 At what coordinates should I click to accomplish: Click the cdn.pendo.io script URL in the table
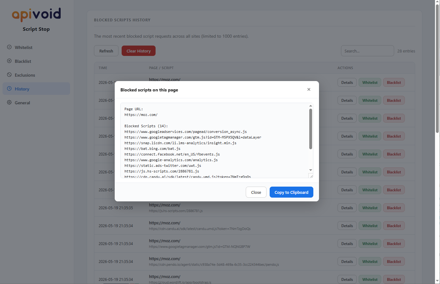214,265
